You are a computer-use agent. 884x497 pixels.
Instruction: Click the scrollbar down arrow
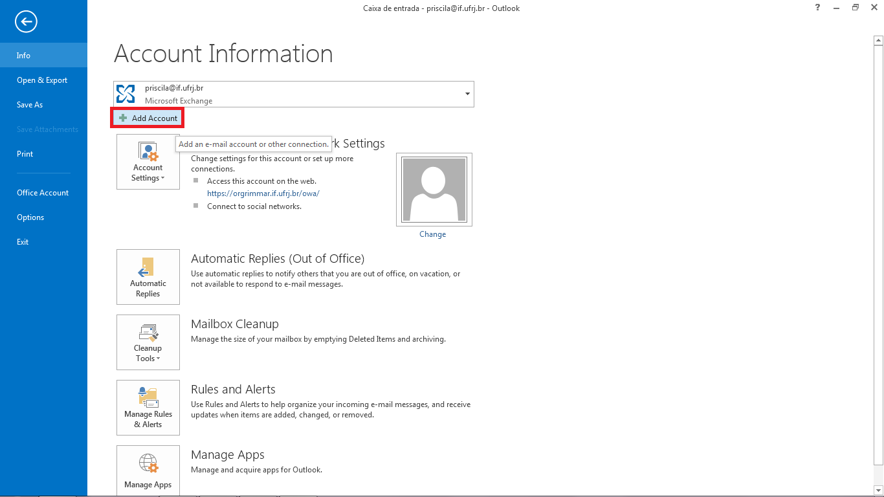tap(878, 491)
